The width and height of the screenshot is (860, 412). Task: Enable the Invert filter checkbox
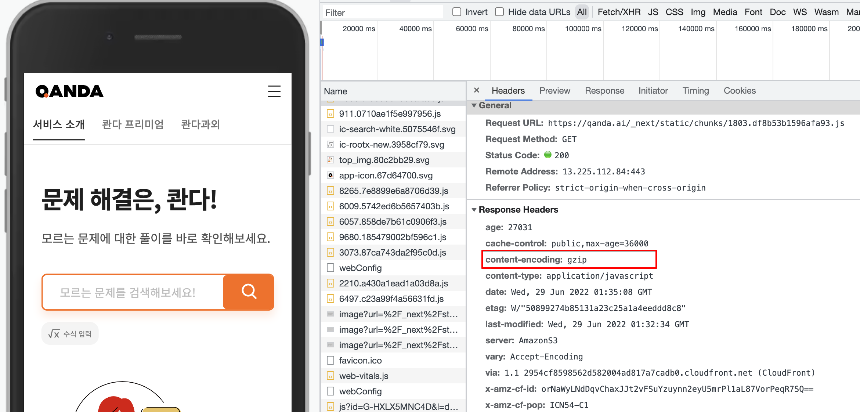click(x=457, y=12)
